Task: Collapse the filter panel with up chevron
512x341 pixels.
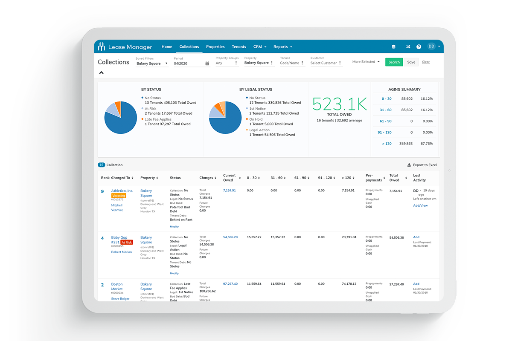Action: click(102, 73)
